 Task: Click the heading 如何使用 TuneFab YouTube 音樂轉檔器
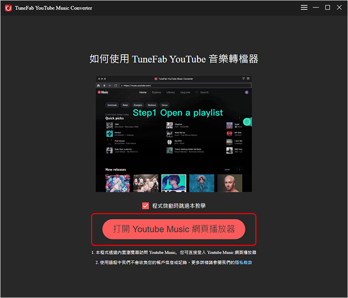tap(174, 59)
